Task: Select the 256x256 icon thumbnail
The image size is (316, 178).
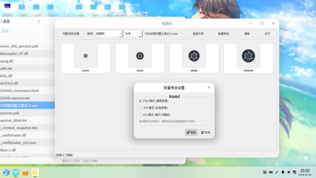Action: click(248, 58)
